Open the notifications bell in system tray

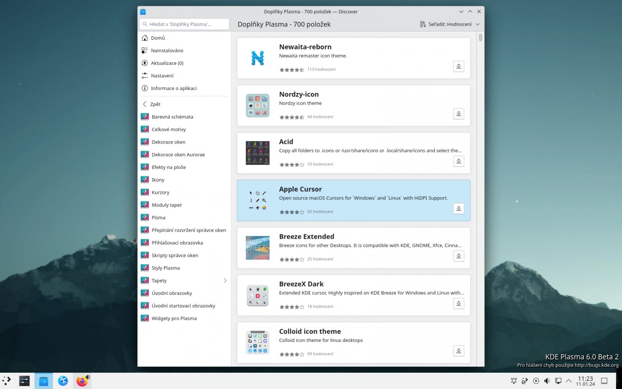[514, 381]
